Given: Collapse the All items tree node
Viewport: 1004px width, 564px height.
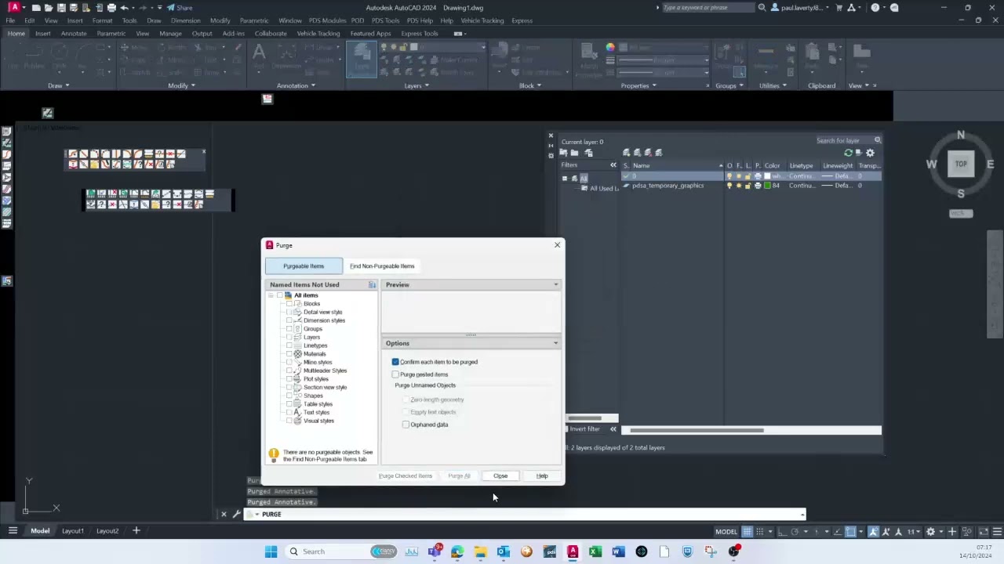Looking at the screenshot, I should pyautogui.click(x=271, y=295).
